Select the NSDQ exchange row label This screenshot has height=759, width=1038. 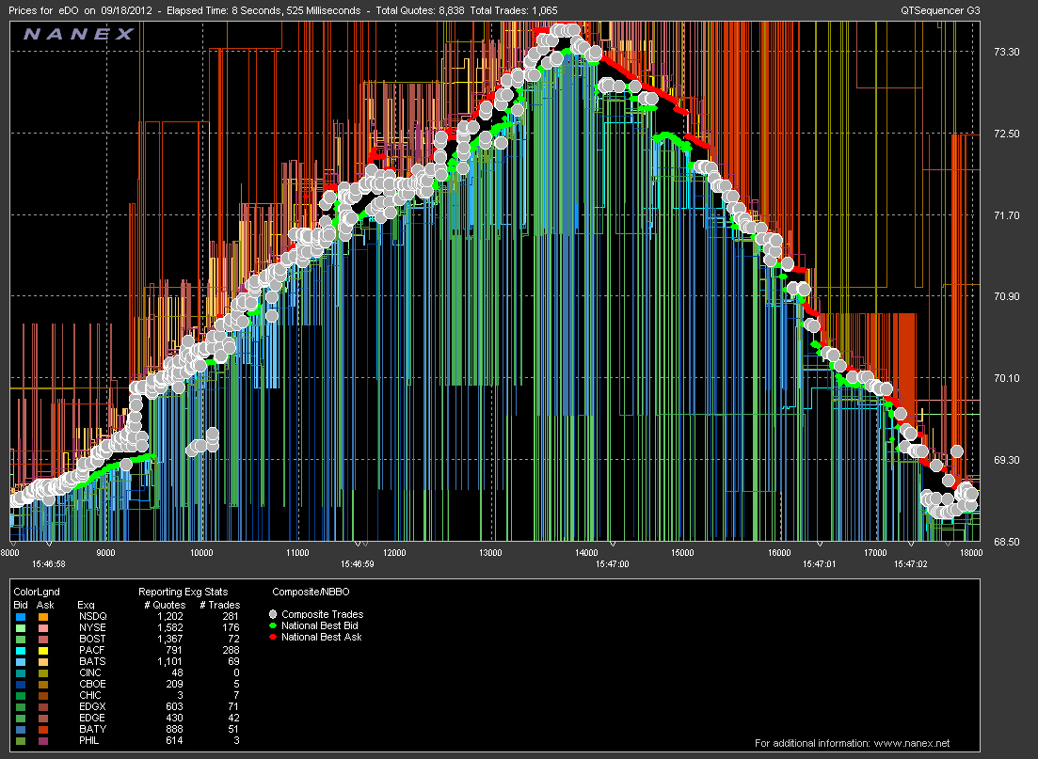(x=92, y=616)
